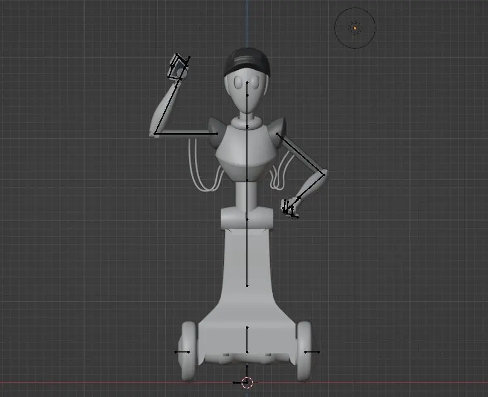Select the hip block beneath the waist cylinder
Viewport: 488px width, 397px height.
(247, 219)
